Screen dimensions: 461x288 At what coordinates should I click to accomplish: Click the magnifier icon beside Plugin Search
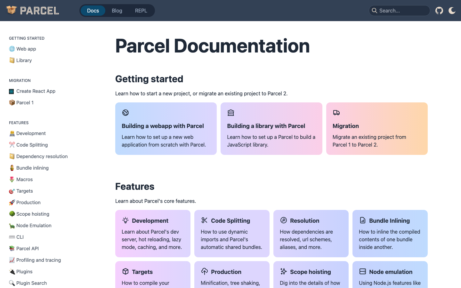point(12,283)
